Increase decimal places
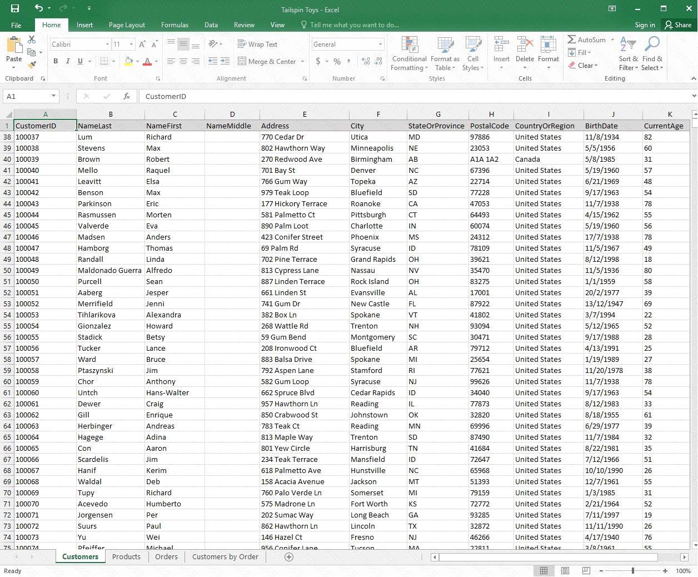This screenshot has width=698, height=577. 366,61
